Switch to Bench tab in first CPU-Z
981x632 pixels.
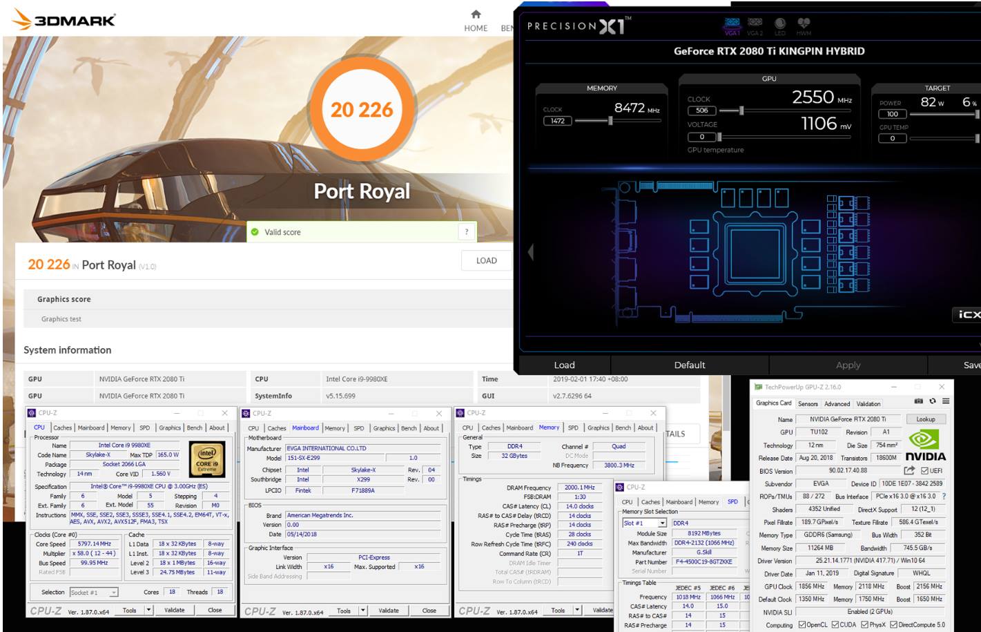[195, 428]
